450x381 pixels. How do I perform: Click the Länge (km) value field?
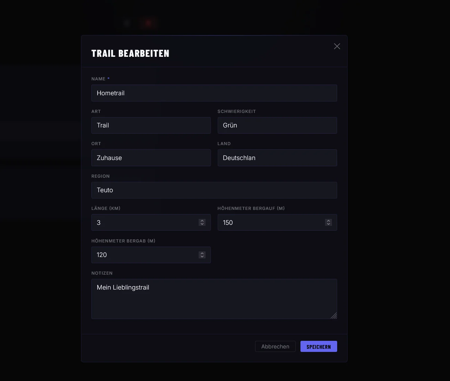pyautogui.click(x=145, y=222)
